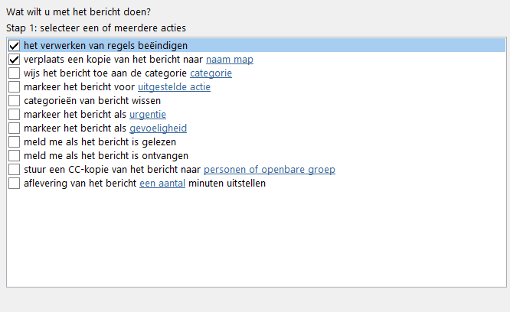Open 'personen of openbare groep' link

[269, 170]
